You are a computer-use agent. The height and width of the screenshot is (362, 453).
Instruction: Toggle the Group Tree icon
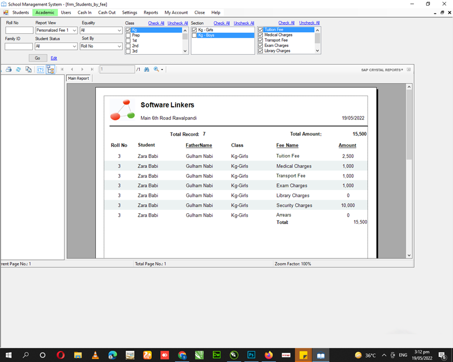50,70
